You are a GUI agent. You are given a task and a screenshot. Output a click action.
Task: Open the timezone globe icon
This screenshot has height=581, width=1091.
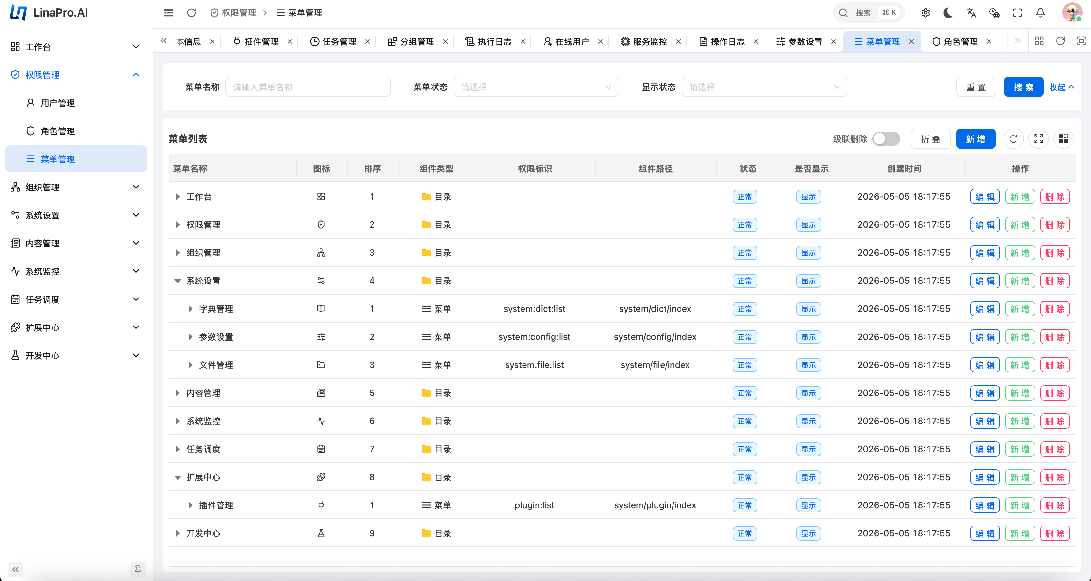[994, 13]
